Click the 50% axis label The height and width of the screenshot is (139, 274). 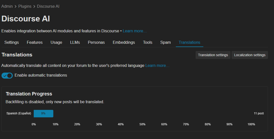point(142,124)
